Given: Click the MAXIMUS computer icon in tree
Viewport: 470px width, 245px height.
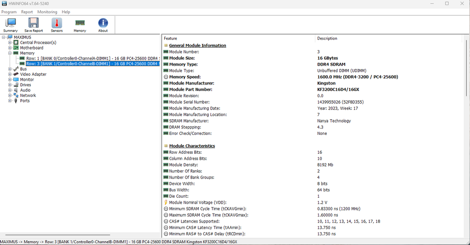Looking at the screenshot, I should [10, 37].
